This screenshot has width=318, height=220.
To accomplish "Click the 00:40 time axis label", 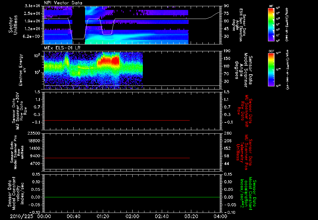I will click(x=73, y=217).
